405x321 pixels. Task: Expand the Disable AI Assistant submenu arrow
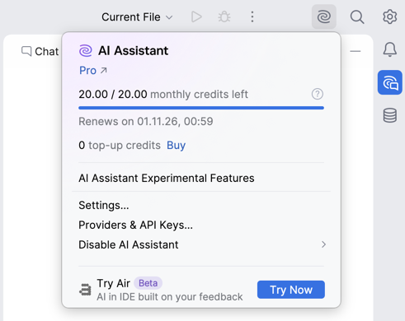pos(323,244)
